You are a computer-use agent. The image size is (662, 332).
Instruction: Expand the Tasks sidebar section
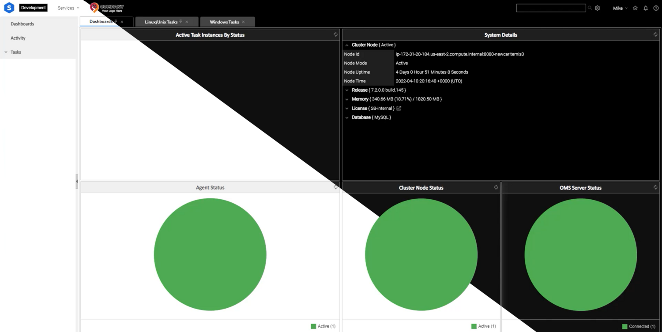click(6, 52)
